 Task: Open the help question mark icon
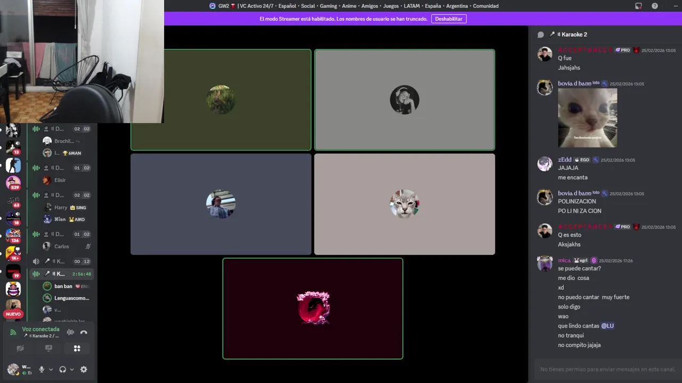(655, 6)
